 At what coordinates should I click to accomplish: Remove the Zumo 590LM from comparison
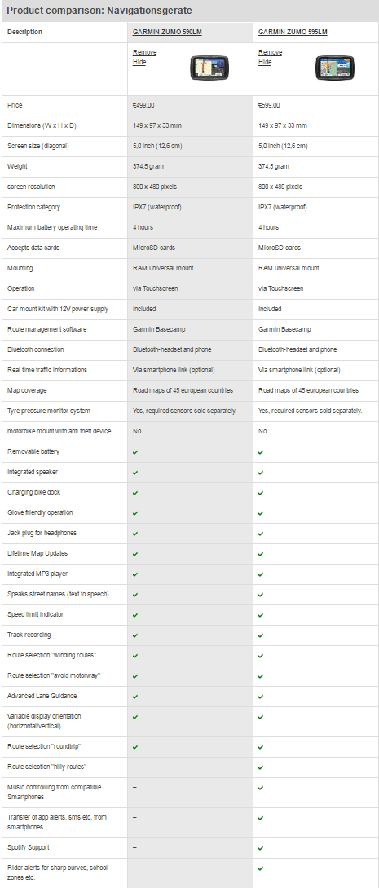click(144, 52)
